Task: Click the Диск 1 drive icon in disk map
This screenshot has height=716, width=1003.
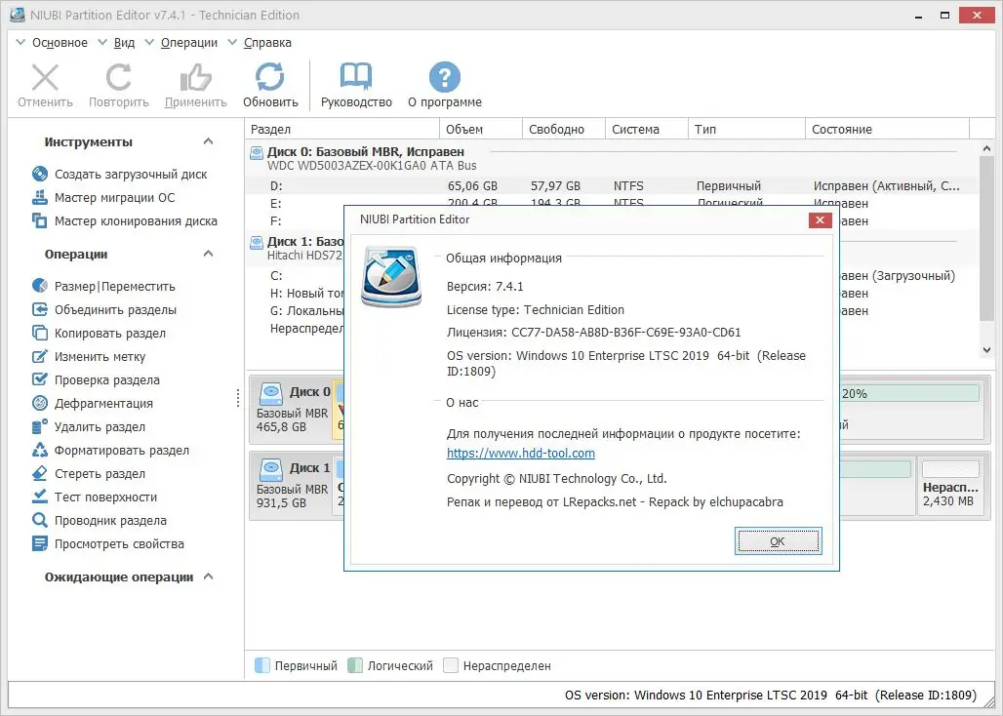Action: [271, 470]
